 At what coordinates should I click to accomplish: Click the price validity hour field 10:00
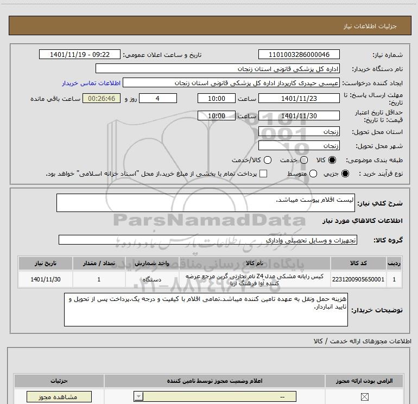217,116
